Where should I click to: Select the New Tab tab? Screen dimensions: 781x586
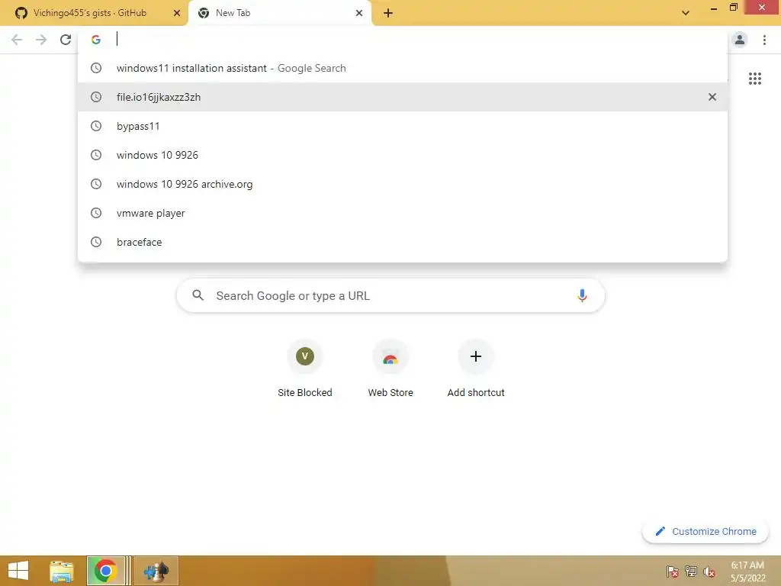click(279, 13)
